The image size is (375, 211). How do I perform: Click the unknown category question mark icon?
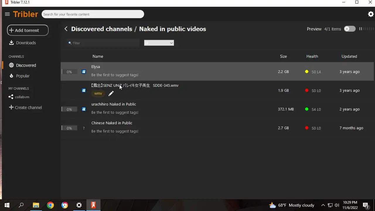[x=84, y=128]
